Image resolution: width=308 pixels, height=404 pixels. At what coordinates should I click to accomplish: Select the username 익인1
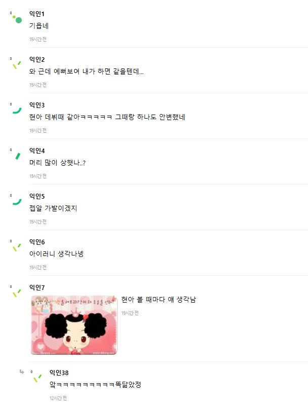coord(37,14)
